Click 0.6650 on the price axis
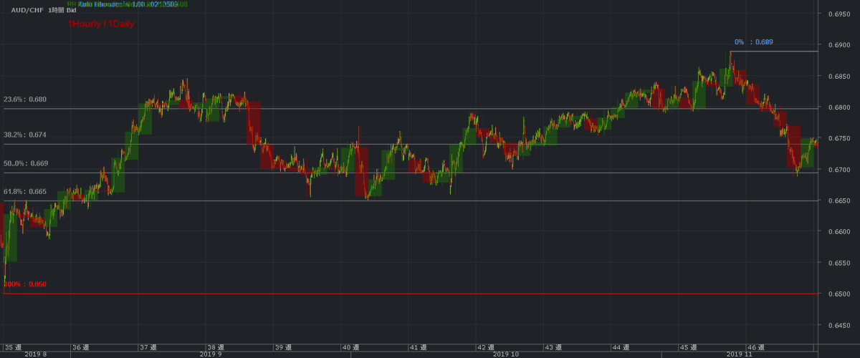Screen dimensions: 860x358 coord(838,200)
